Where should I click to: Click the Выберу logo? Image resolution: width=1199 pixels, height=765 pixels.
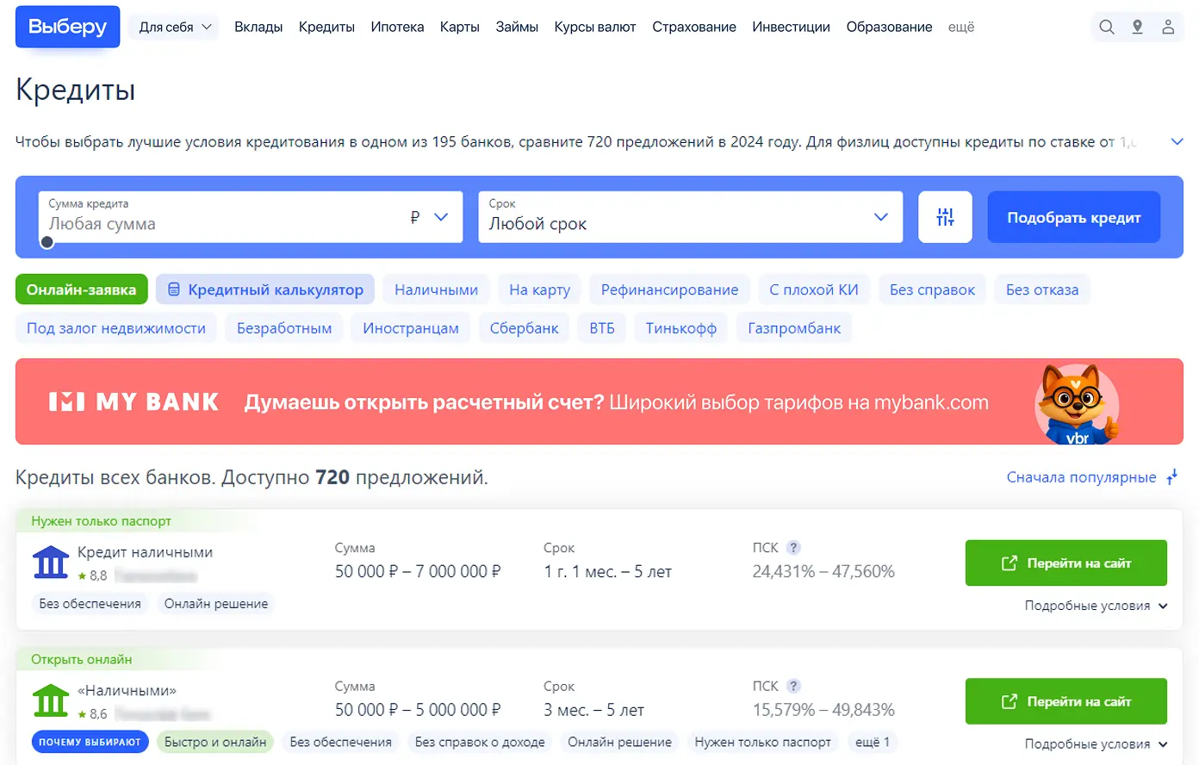(x=67, y=27)
